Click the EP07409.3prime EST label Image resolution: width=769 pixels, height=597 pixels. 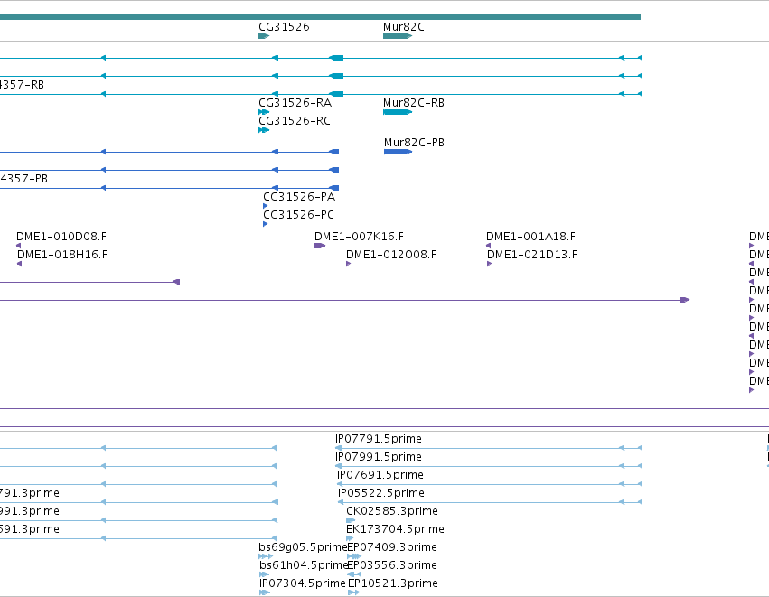click(x=392, y=547)
